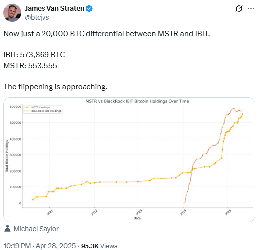Click the Grok slash-circle icon

239,8
